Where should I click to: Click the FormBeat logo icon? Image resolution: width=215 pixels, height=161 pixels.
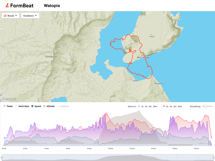pos(7,5)
